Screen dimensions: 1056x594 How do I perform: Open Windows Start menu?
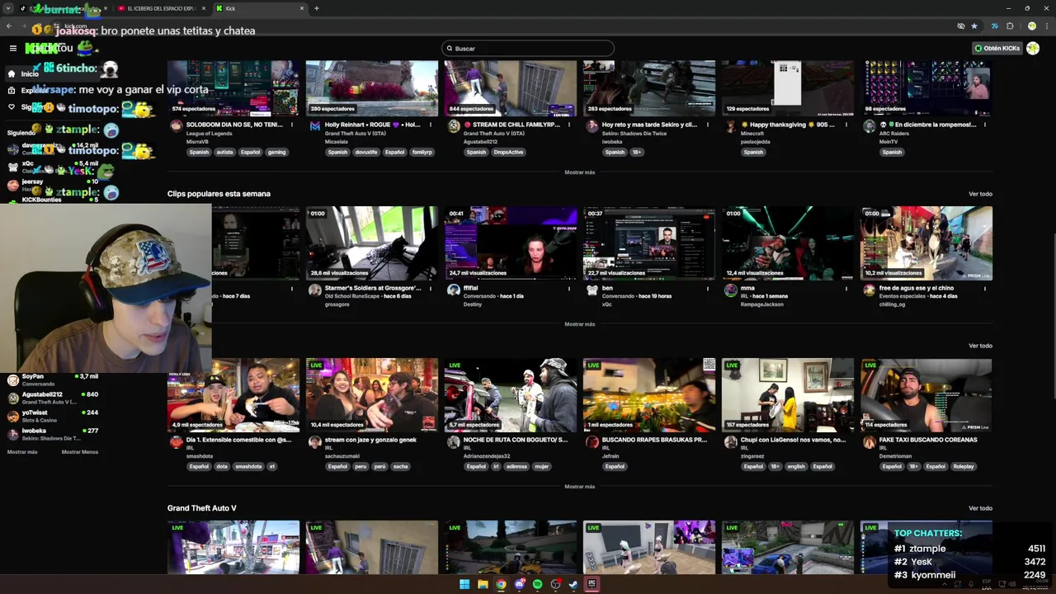coord(464,584)
